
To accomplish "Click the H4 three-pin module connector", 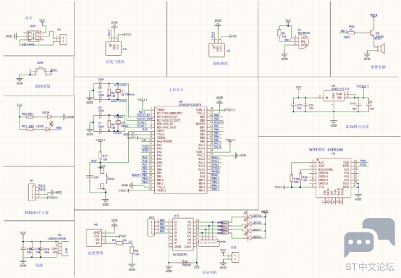I will coord(114,49).
